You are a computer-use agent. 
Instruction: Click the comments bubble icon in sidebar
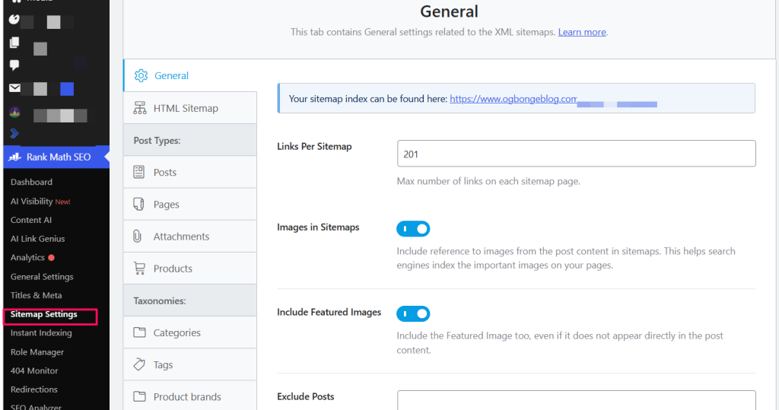[14, 65]
